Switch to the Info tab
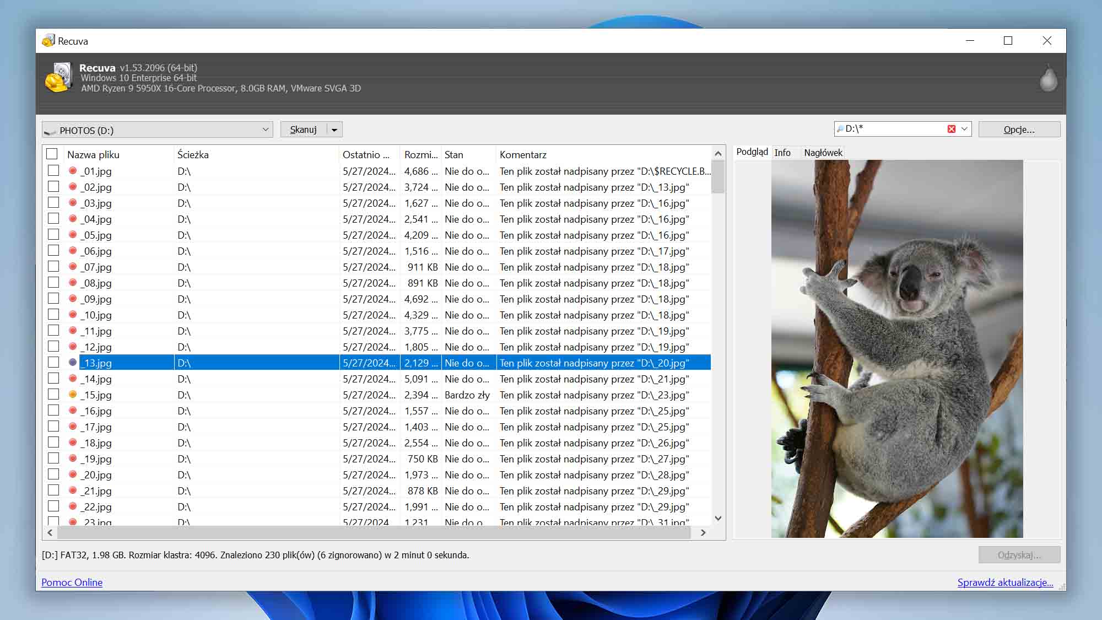This screenshot has height=620, width=1102. click(x=784, y=153)
